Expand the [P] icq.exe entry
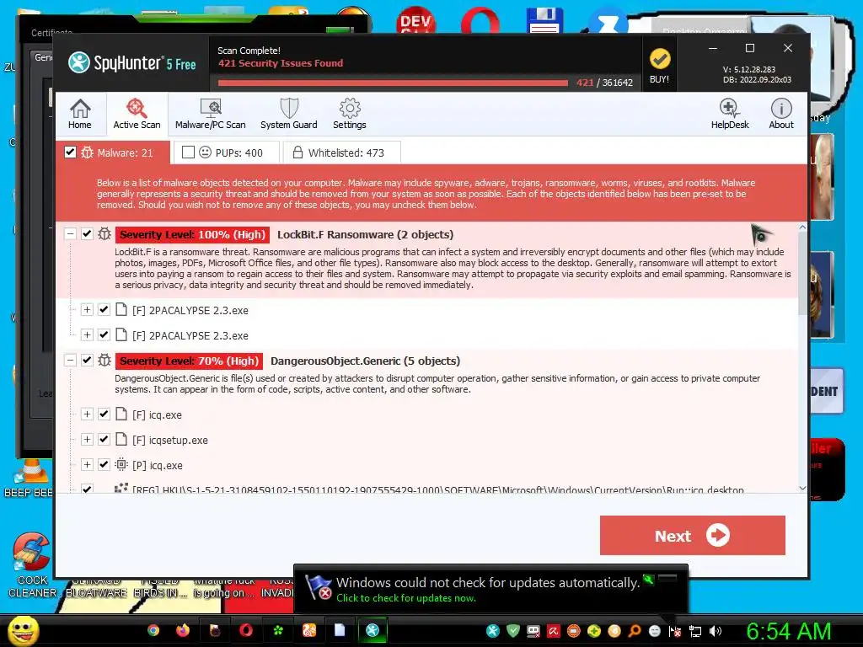 (87, 465)
